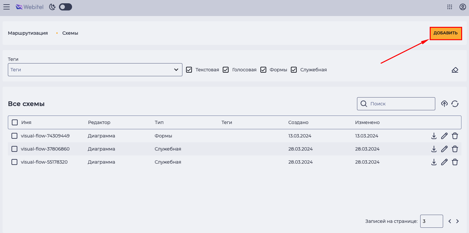Select the visual-flow-37806860 row checkbox

click(x=14, y=149)
